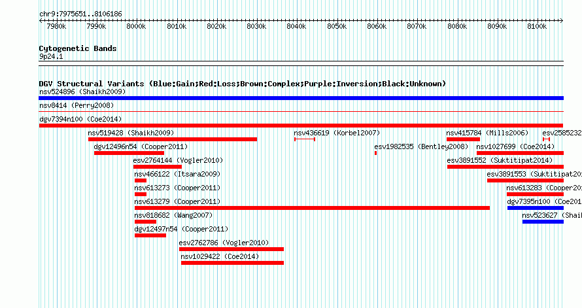
Task: Open the dgv12497n54 (Cooper2011) label
Action: [181, 229]
